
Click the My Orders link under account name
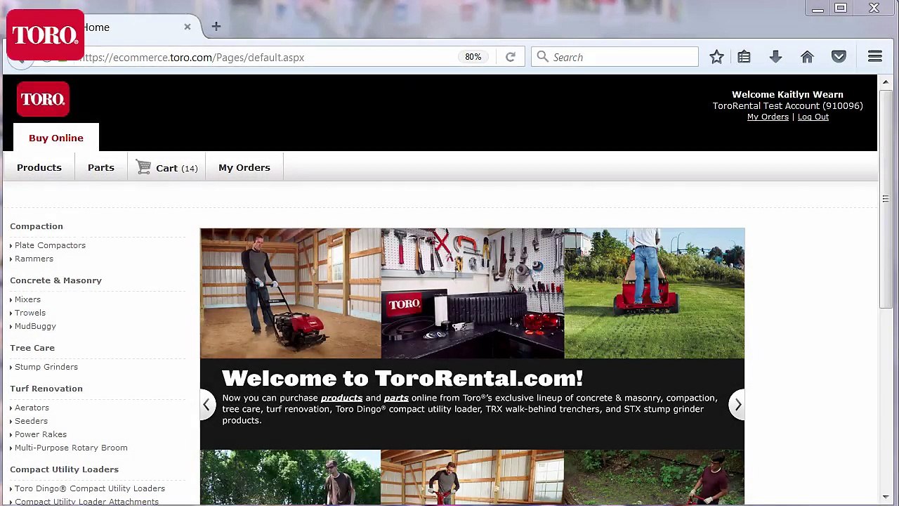pos(768,117)
